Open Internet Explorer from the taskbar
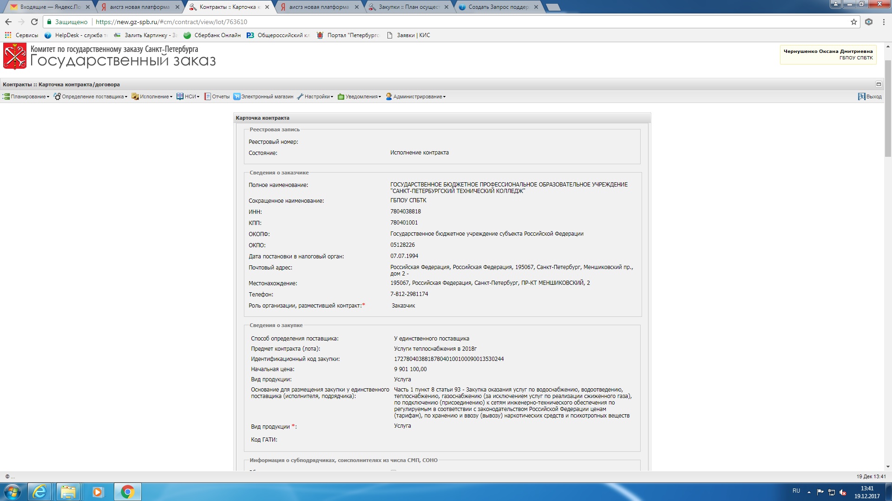892x501 pixels. (x=40, y=492)
